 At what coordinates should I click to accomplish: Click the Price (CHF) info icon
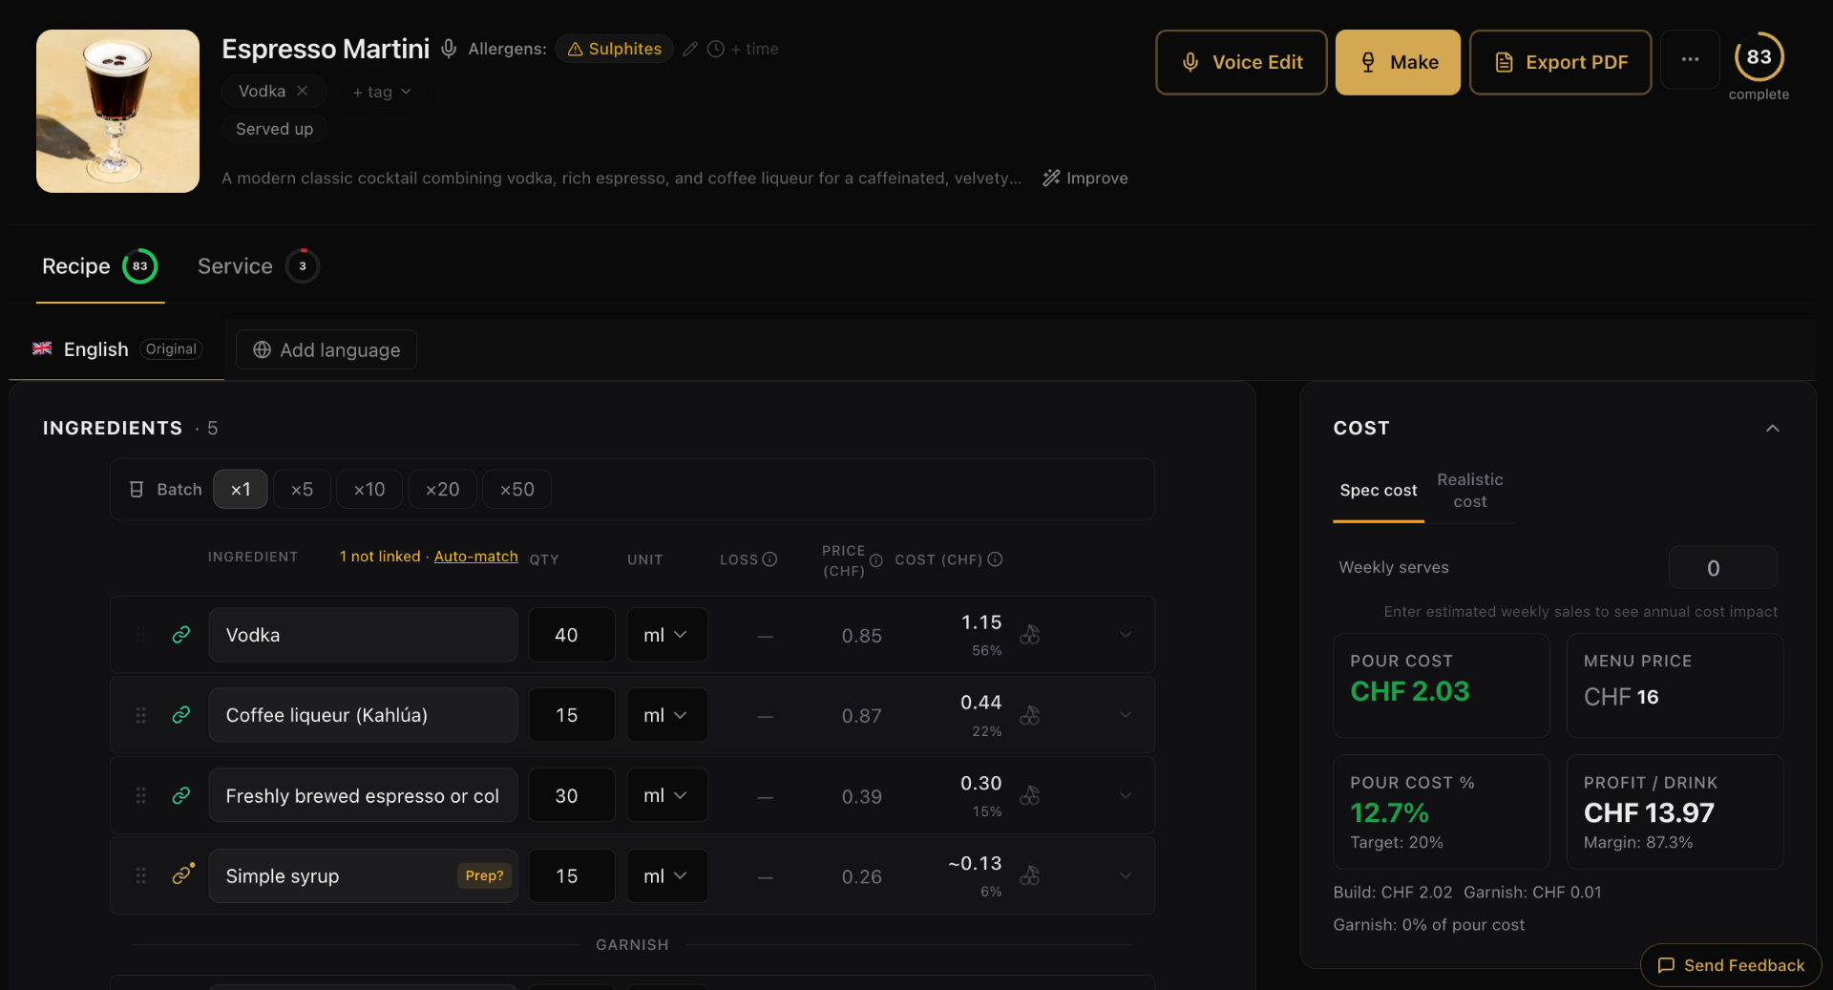pos(875,560)
